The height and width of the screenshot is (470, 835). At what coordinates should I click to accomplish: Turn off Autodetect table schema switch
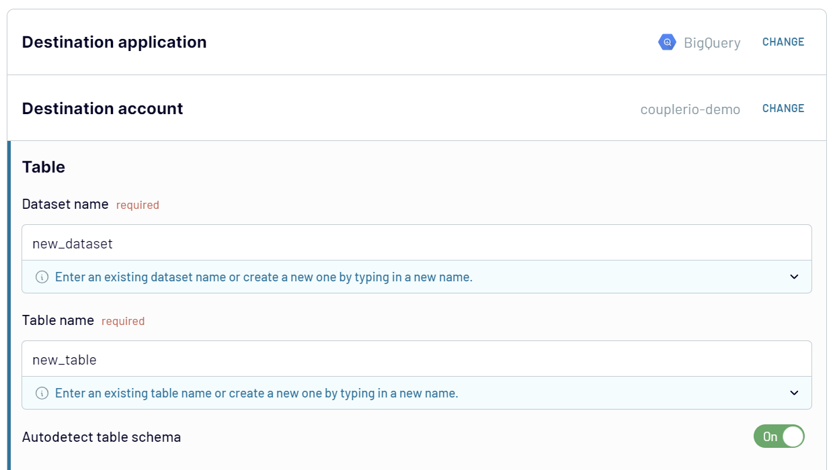(x=779, y=436)
